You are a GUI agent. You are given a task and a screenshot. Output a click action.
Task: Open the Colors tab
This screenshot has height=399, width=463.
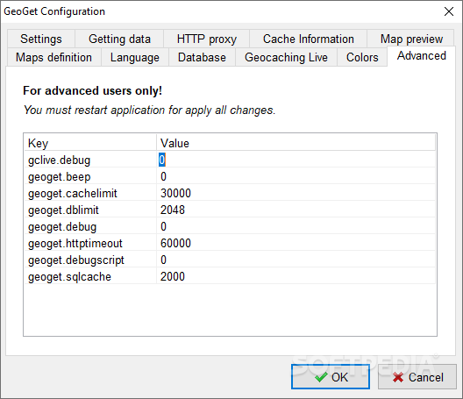[362, 57]
